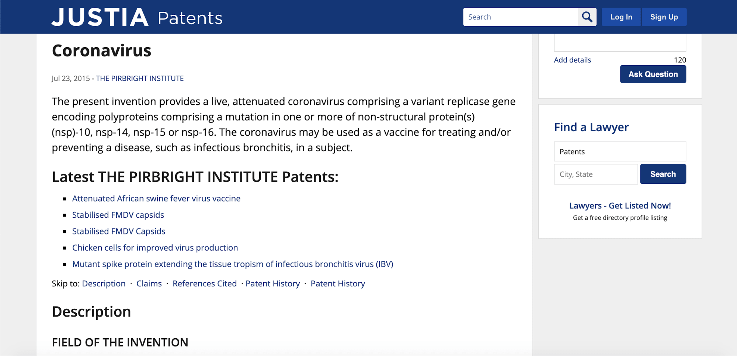This screenshot has width=737, height=356.
Task: Open THE PIRBRIGHT INSTITUTE assignee link
Action: tap(140, 78)
